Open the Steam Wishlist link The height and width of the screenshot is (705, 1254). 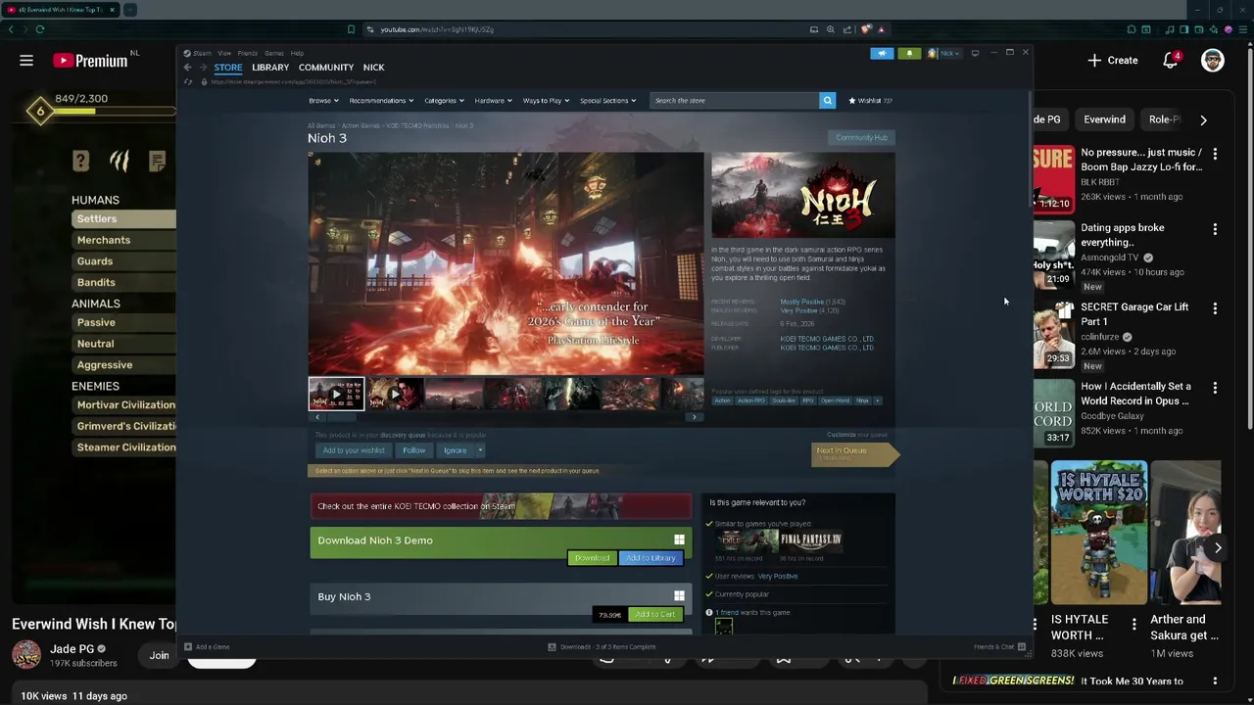coord(871,100)
